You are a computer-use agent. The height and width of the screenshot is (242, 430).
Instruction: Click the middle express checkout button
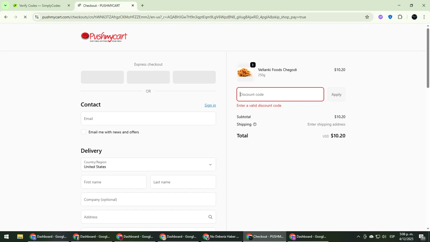(148, 77)
